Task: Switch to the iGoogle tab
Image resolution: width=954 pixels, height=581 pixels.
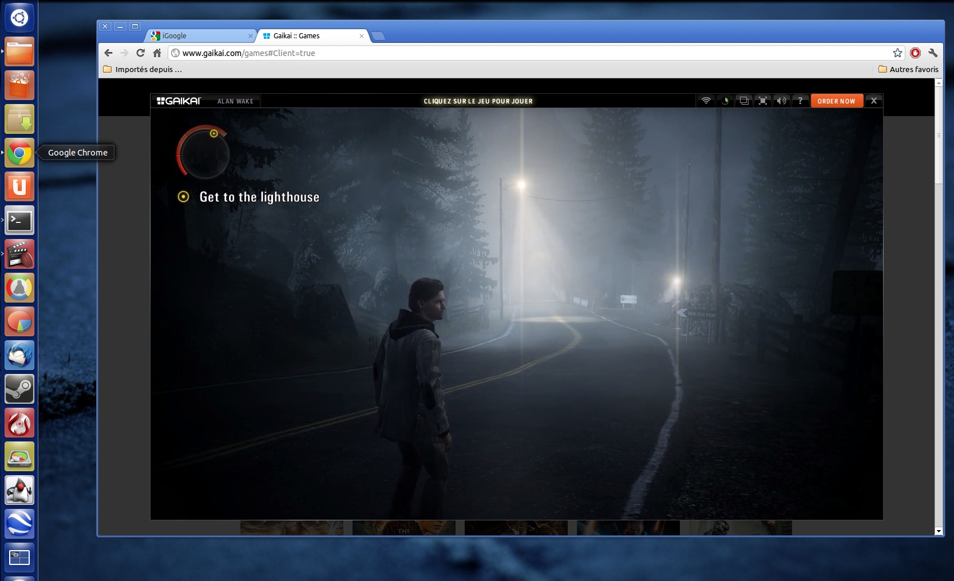Action: (x=200, y=35)
